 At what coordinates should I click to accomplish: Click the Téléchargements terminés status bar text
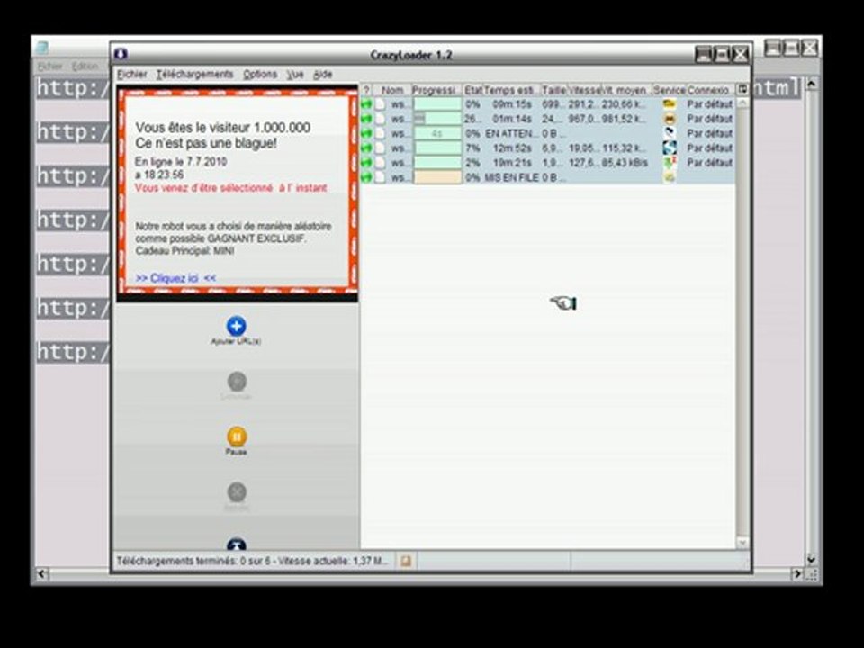(x=252, y=561)
